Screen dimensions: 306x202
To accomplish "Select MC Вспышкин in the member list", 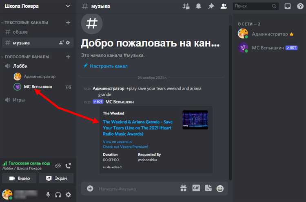I will (x=268, y=48).
